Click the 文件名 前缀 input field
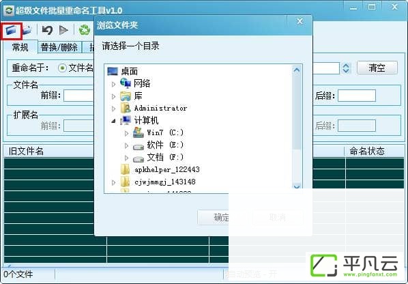Screen dimensions: 408x284 click(78, 96)
